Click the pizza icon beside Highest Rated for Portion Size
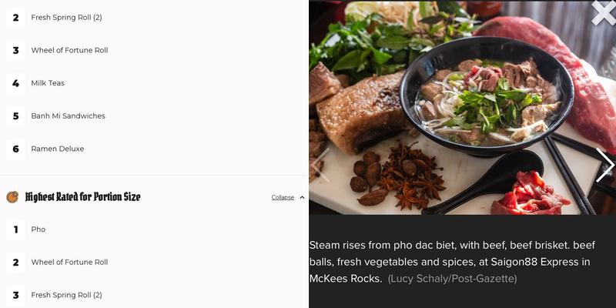Viewport: 616px width, 308px height. 12,197
